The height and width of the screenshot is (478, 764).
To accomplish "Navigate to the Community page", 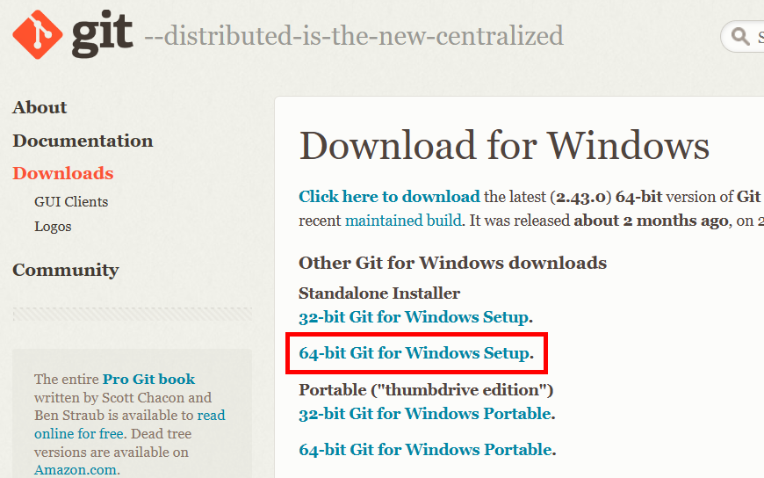I will tap(66, 270).
